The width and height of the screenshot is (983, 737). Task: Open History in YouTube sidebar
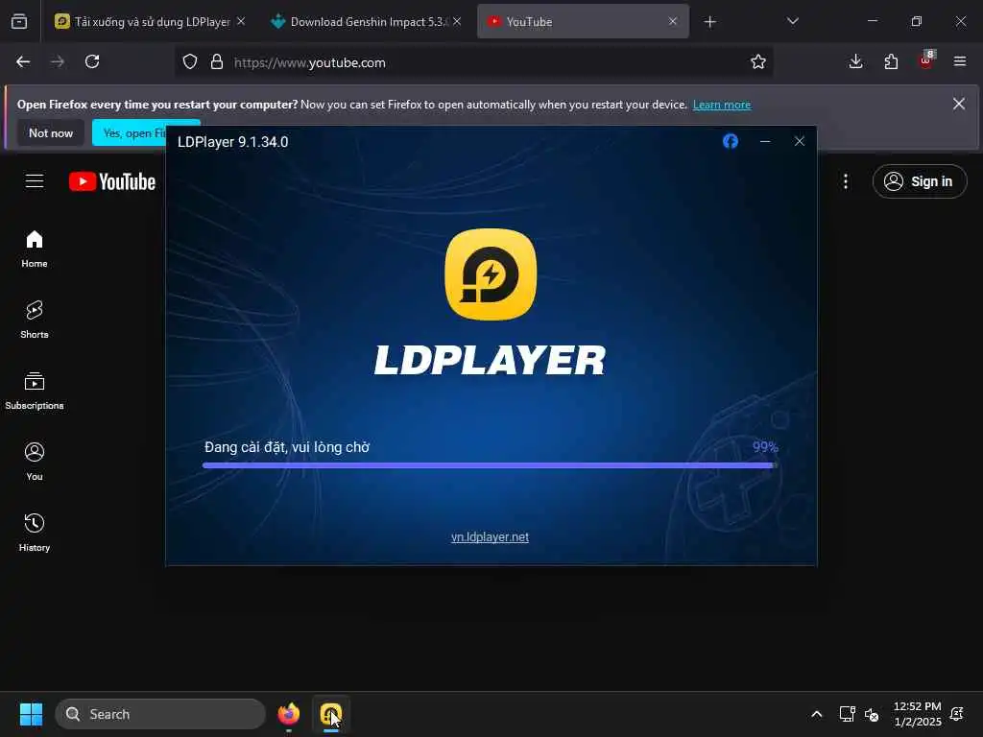point(35,533)
